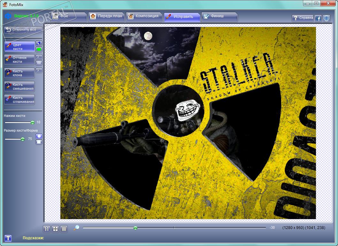Click the Версия 8.7.6 version label
Screen dimensions: 338x246
(27, 16)
